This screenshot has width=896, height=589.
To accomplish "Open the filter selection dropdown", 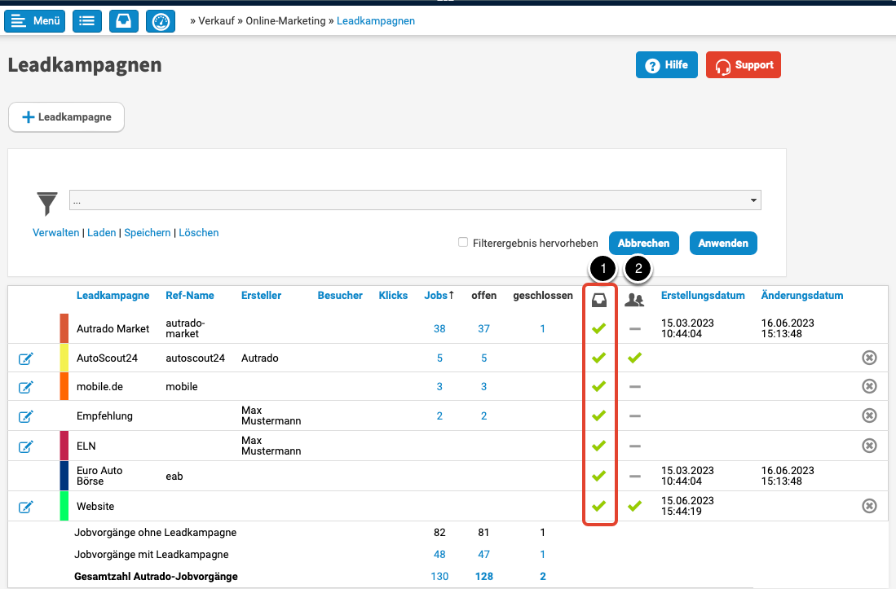I will click(415, 200).
